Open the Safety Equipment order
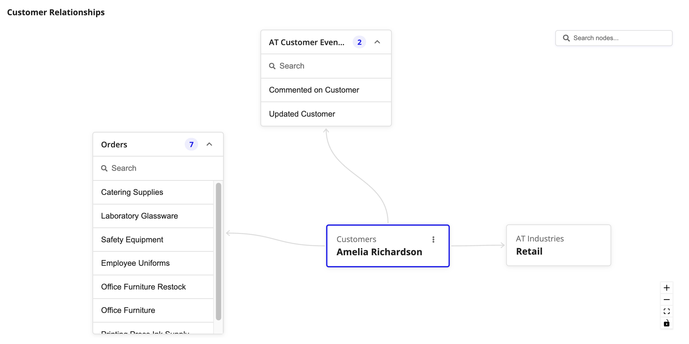Image resolution: width=689 pixels, height=344 pixels. coord(153,240)
